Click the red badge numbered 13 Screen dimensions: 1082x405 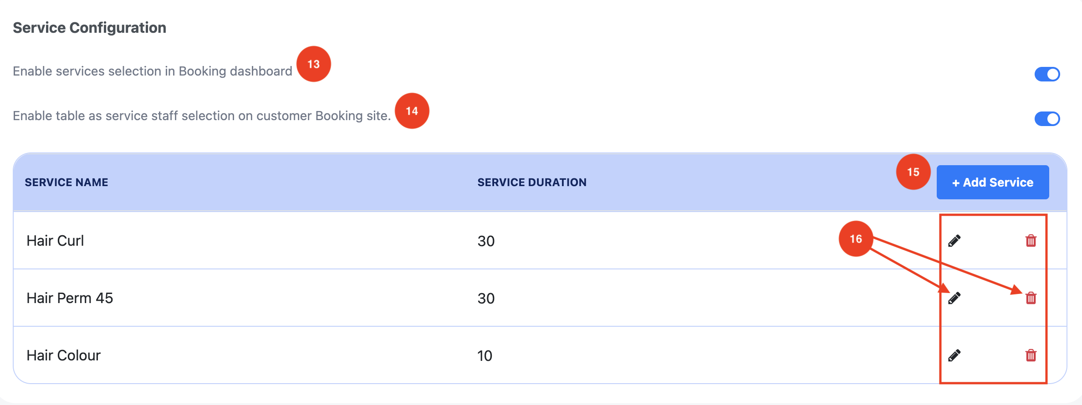[314, 64]
